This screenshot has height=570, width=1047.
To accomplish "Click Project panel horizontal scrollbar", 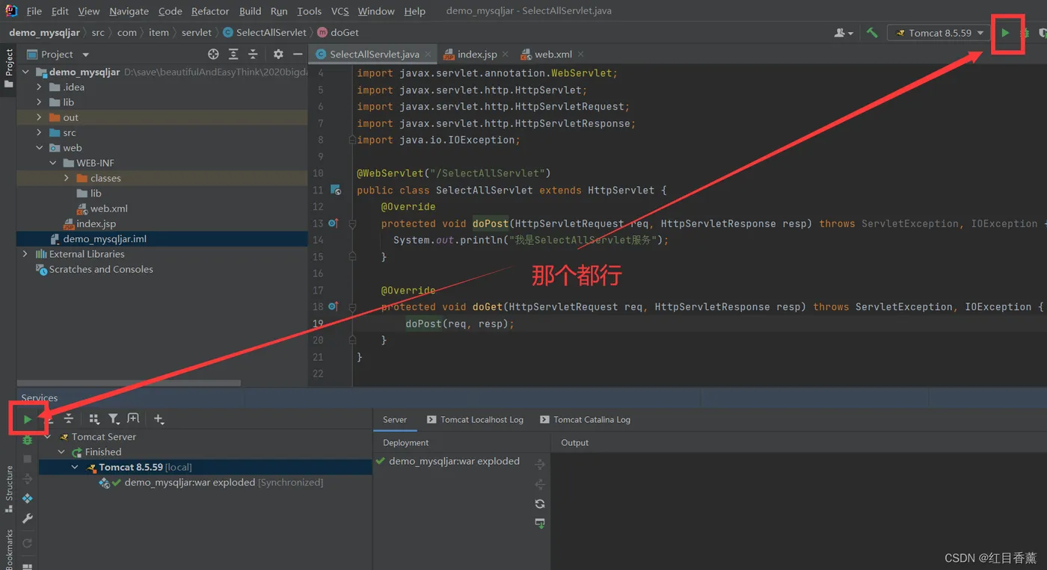I will 129,382.
